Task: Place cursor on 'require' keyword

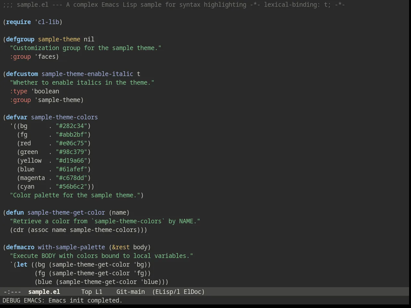Action: tap(19, 22)
